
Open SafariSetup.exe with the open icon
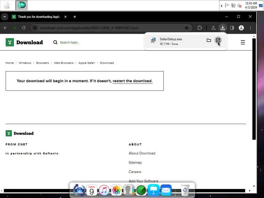[218, 40]
